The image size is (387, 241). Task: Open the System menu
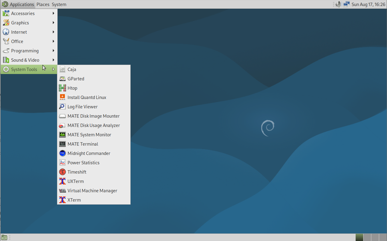pyautogui.click(x=59, y=4)
